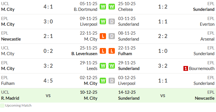Click the red card icon beside Bournemouth
Viewport: 216px width, 112px height.
click(x=185, y=69)
